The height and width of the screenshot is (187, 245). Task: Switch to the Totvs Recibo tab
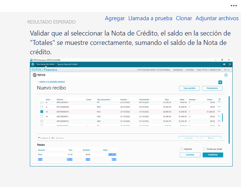tap(45, 64)
